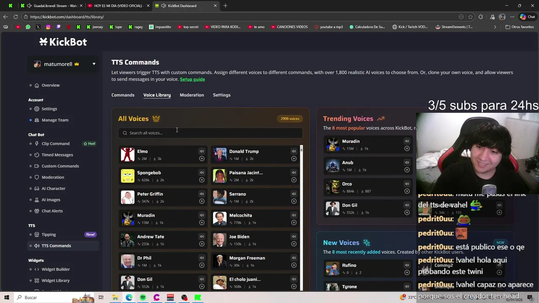Screen dimensions: 539x303
Task: Open the StreamElements bookmark
Action: coord(454,27)
